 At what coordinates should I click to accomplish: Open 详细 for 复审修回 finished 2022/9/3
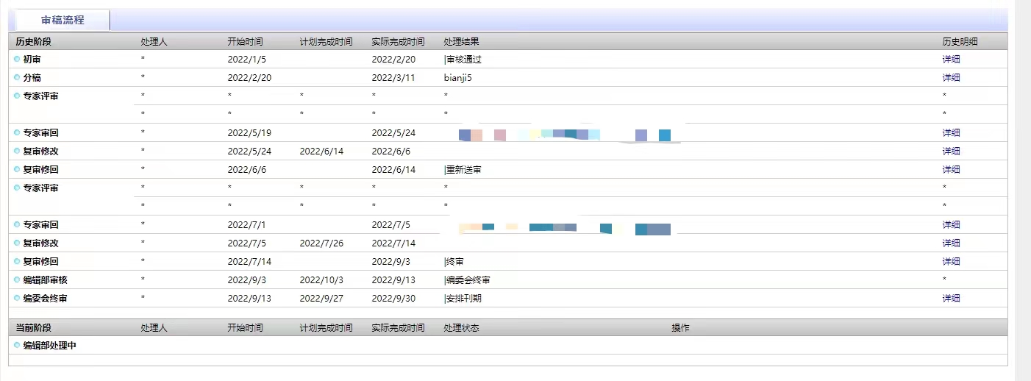click(951, 262)
